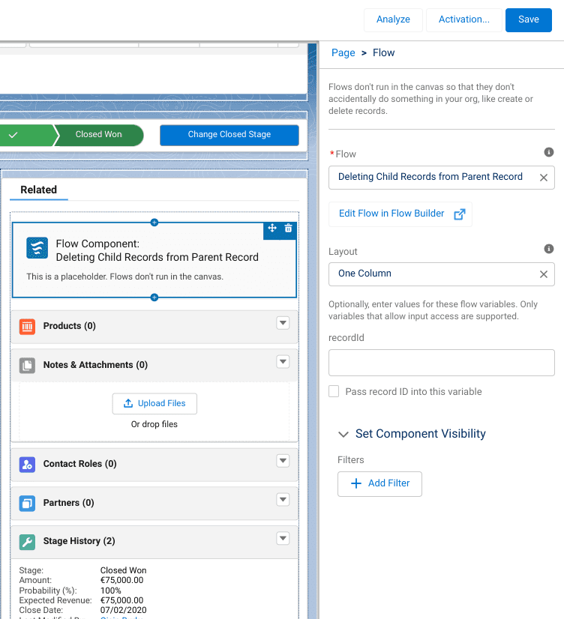Viewport: 564px width, 619px height.
Task: Save the page
Action: pyautogui.click(x=529, y=19)
